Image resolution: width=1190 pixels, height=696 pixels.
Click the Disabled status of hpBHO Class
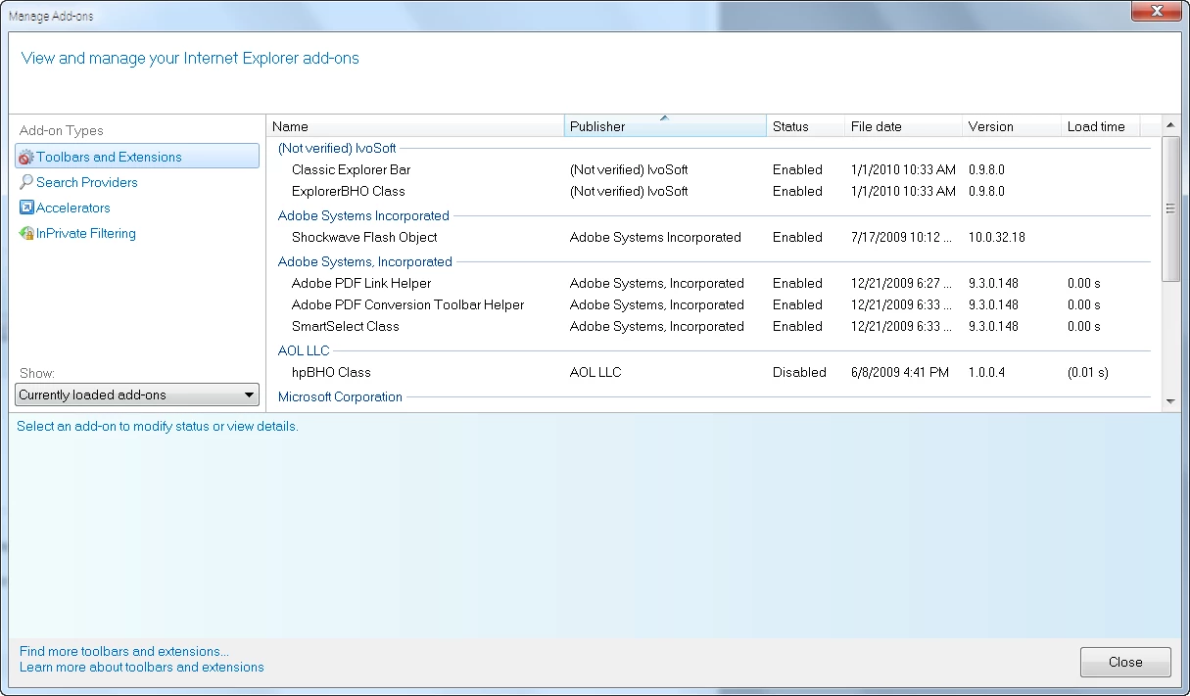tap(799, 372)
